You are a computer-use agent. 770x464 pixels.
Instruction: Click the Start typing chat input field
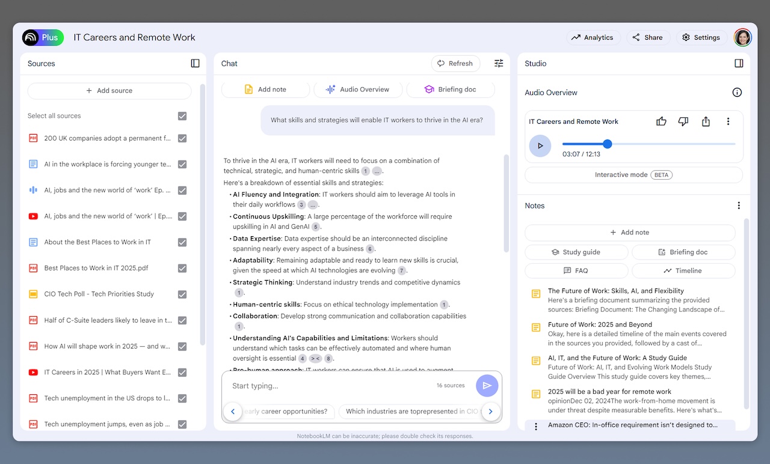(331, 385)
